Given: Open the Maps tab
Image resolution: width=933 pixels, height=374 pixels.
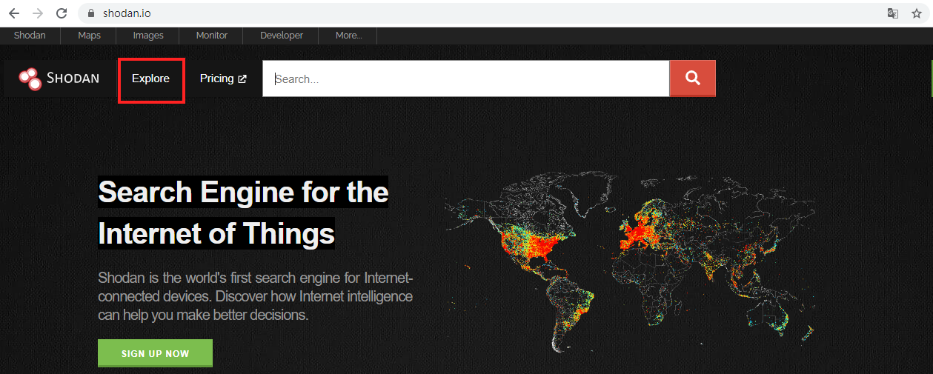Looking at the screenshot, I should pos(89,36).
